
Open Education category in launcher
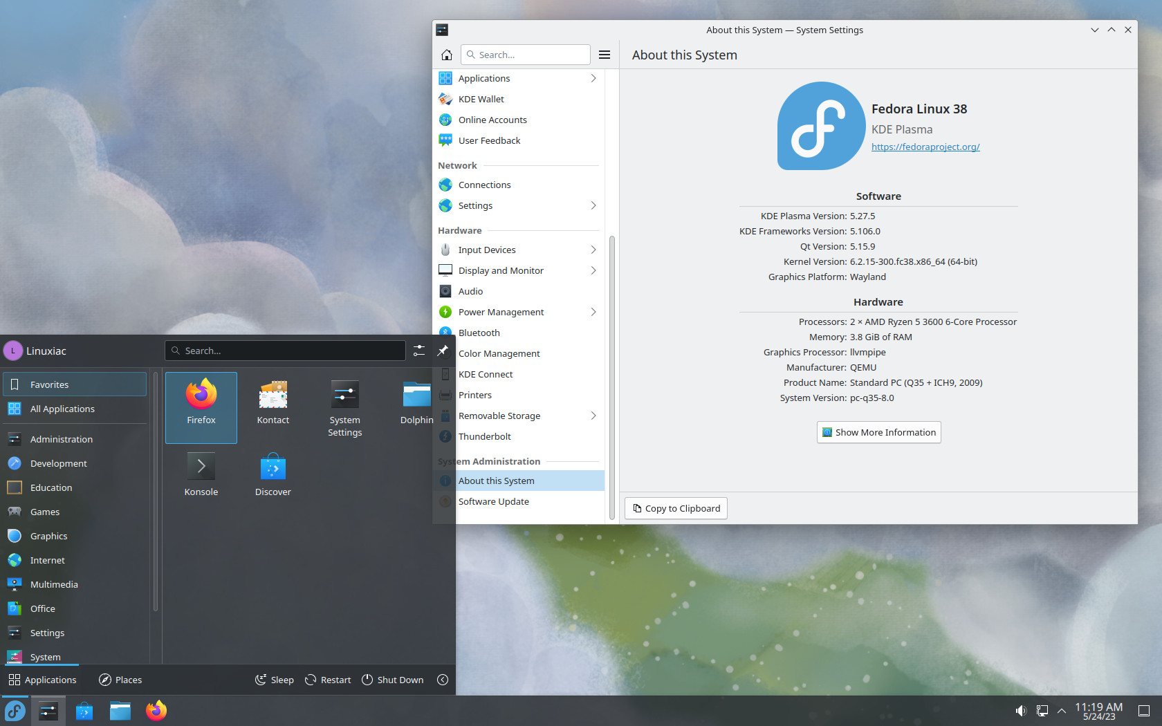click(75, 487)
